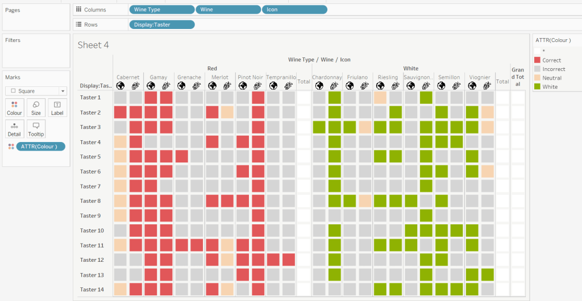Highlight the Neutral legend entry
This screenshot has width=582, height=301.
[551, 78]
